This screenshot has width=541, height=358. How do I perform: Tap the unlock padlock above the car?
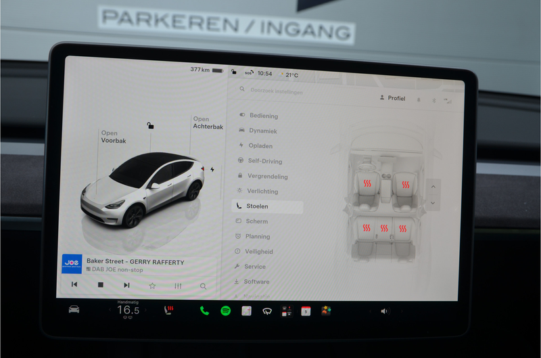tap(150, 125)
